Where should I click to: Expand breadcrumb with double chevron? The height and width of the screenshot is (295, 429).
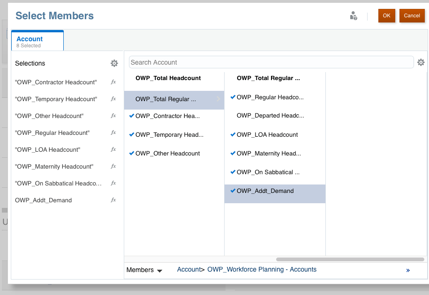408,270
